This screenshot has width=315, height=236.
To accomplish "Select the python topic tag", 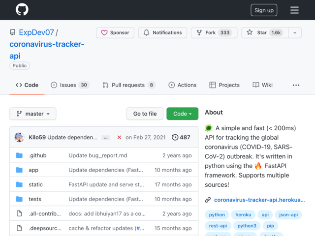I will 217,215.
